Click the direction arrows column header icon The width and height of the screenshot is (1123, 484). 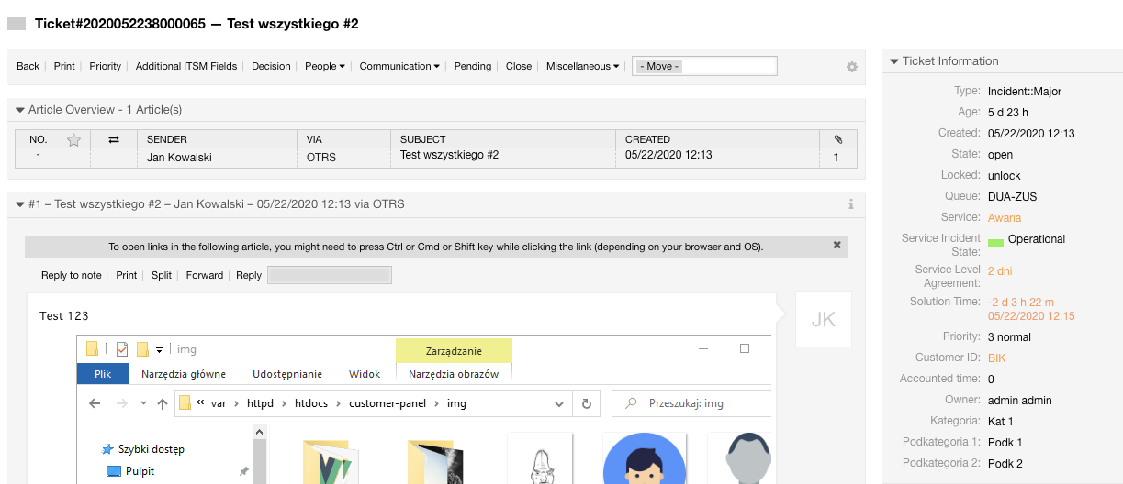click(114, 139)
